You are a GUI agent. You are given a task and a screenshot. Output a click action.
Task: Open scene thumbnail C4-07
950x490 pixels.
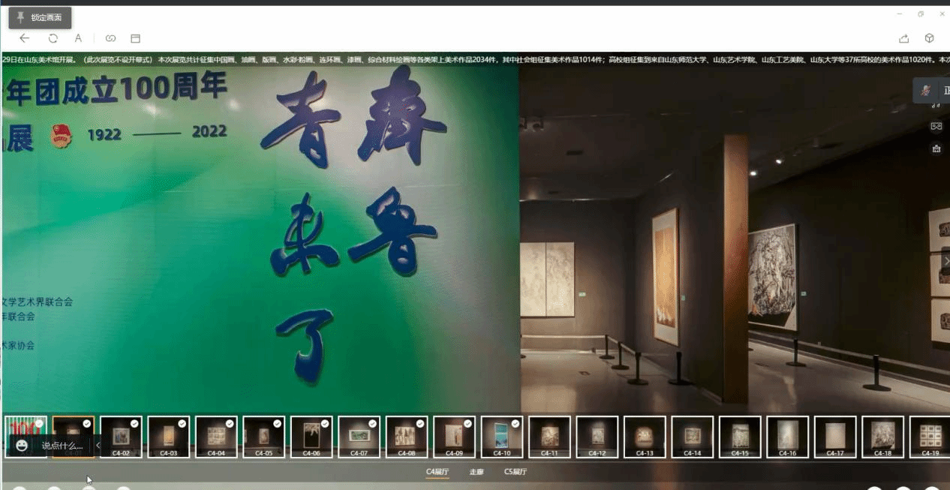pyautogui.click(x=359, y=437)
